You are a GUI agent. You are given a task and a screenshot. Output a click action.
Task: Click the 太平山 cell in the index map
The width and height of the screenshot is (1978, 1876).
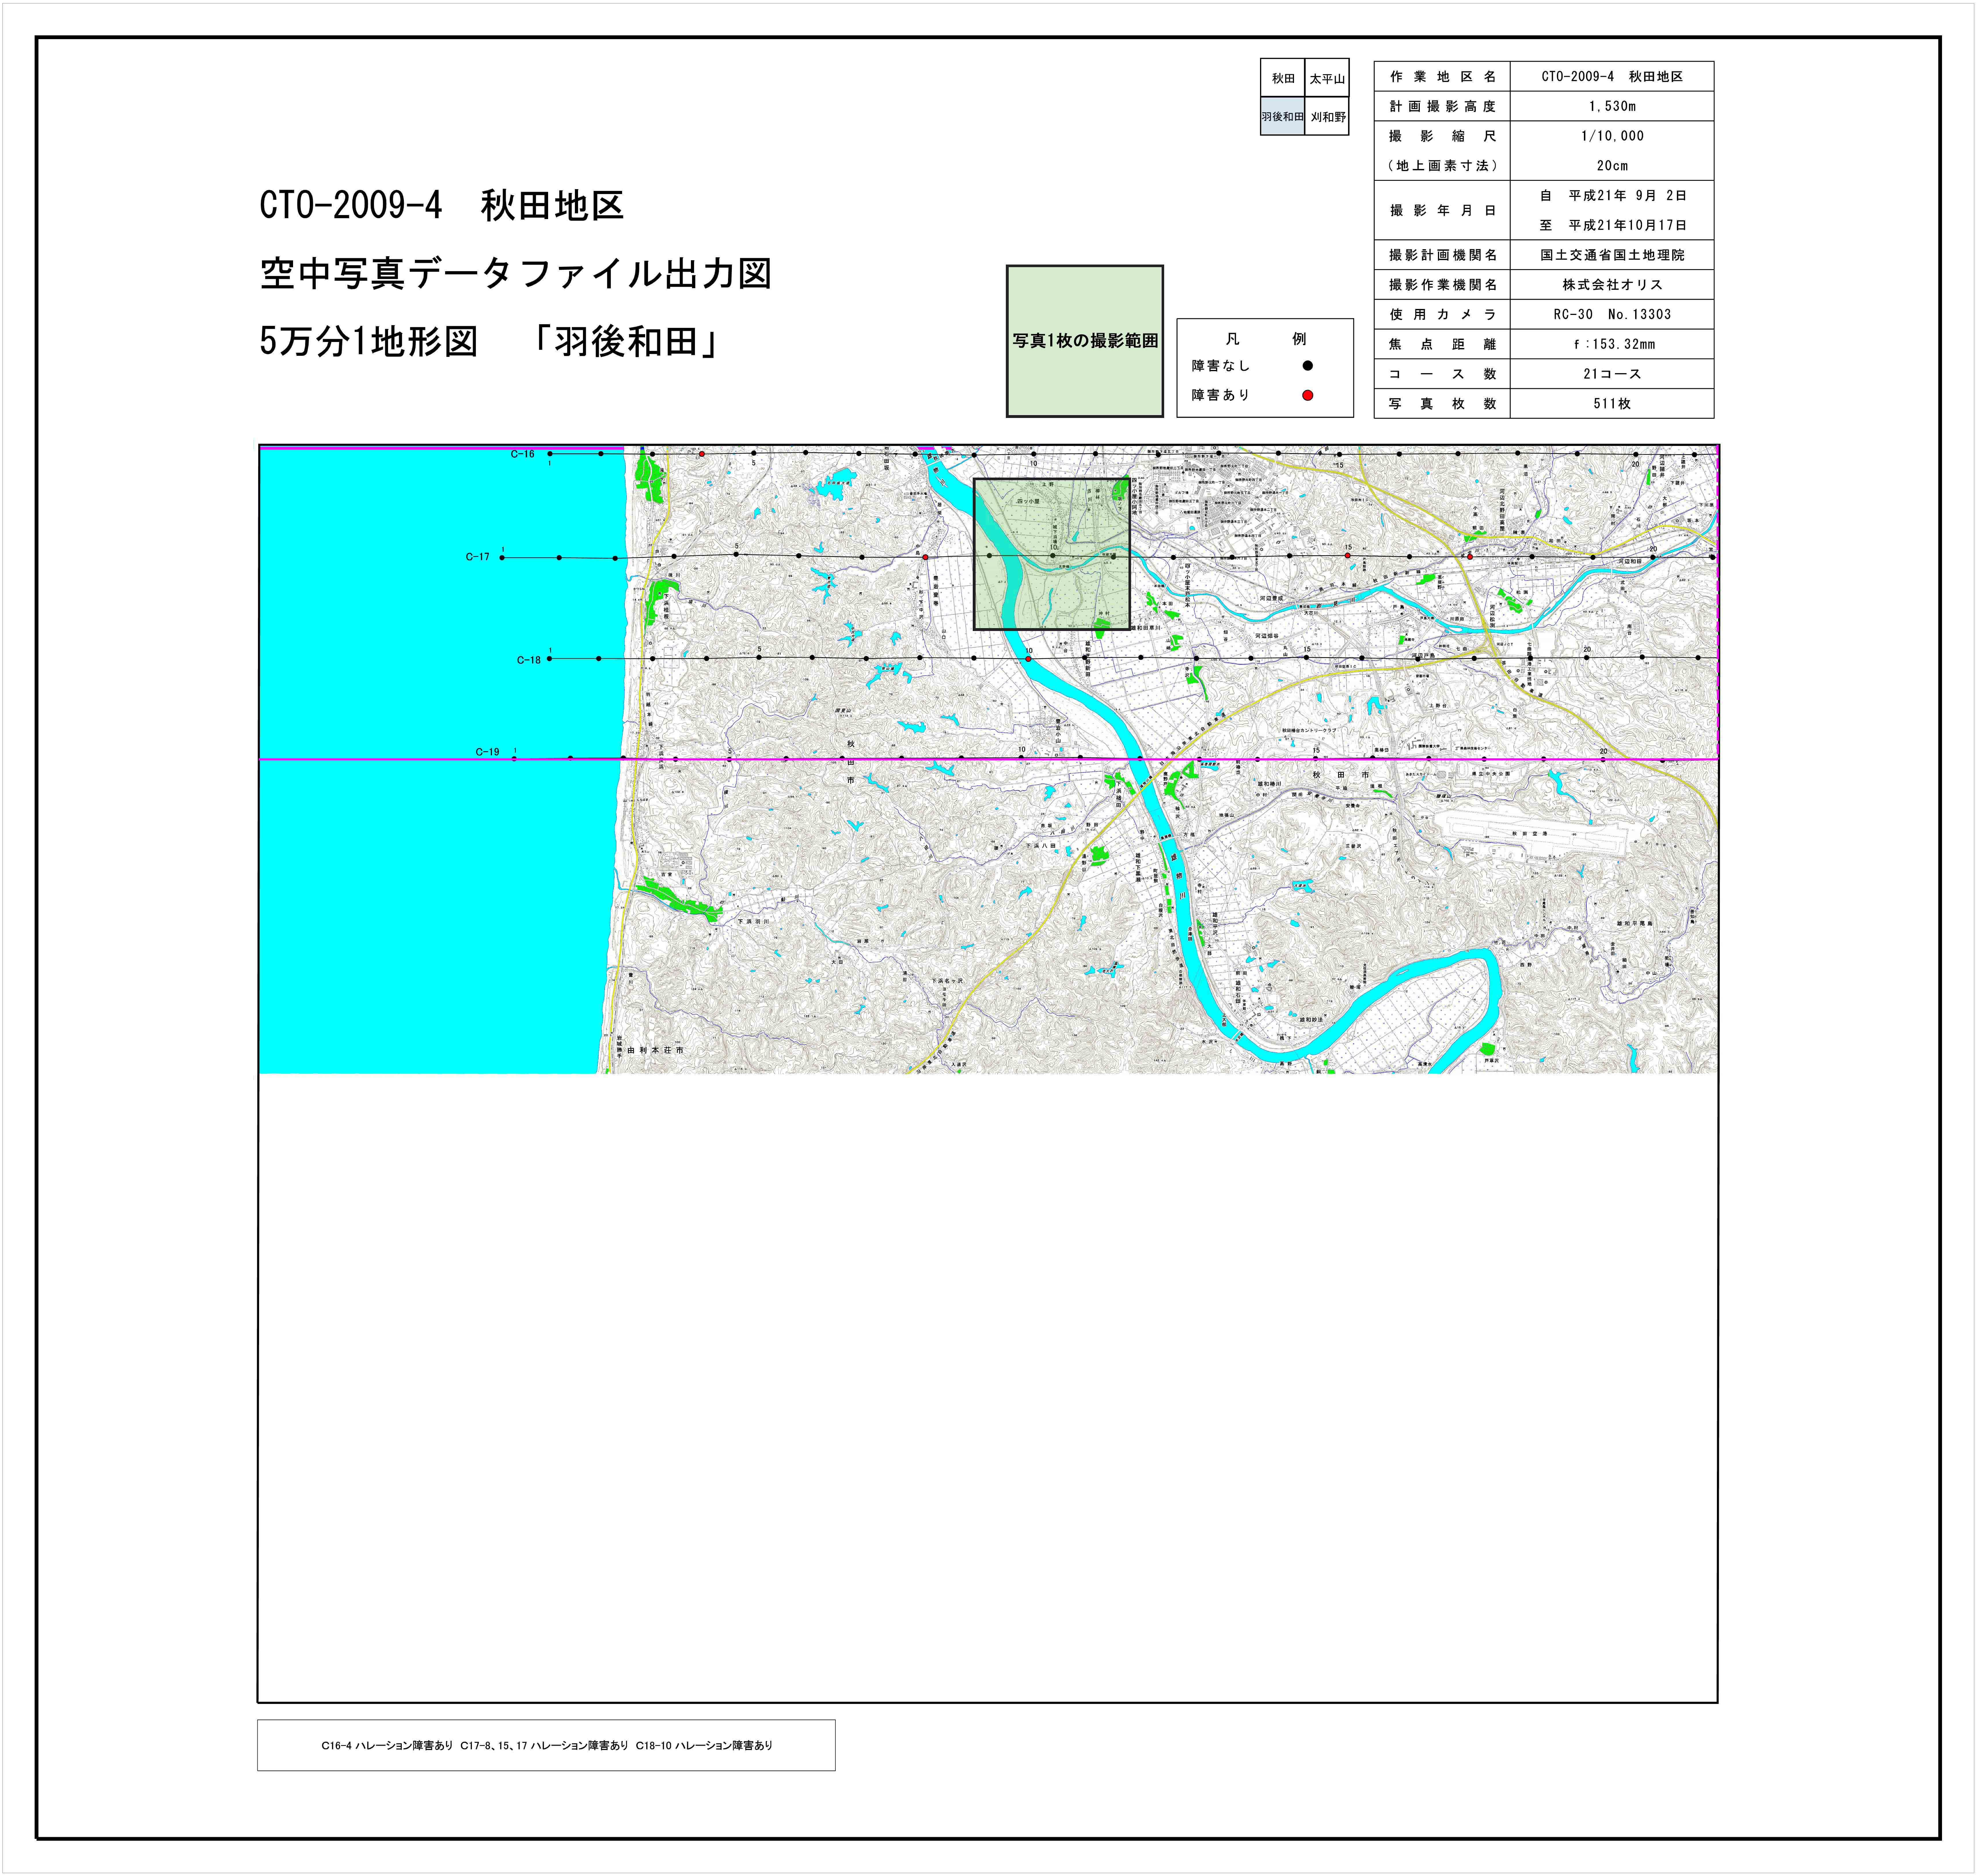click(1327, 78)
